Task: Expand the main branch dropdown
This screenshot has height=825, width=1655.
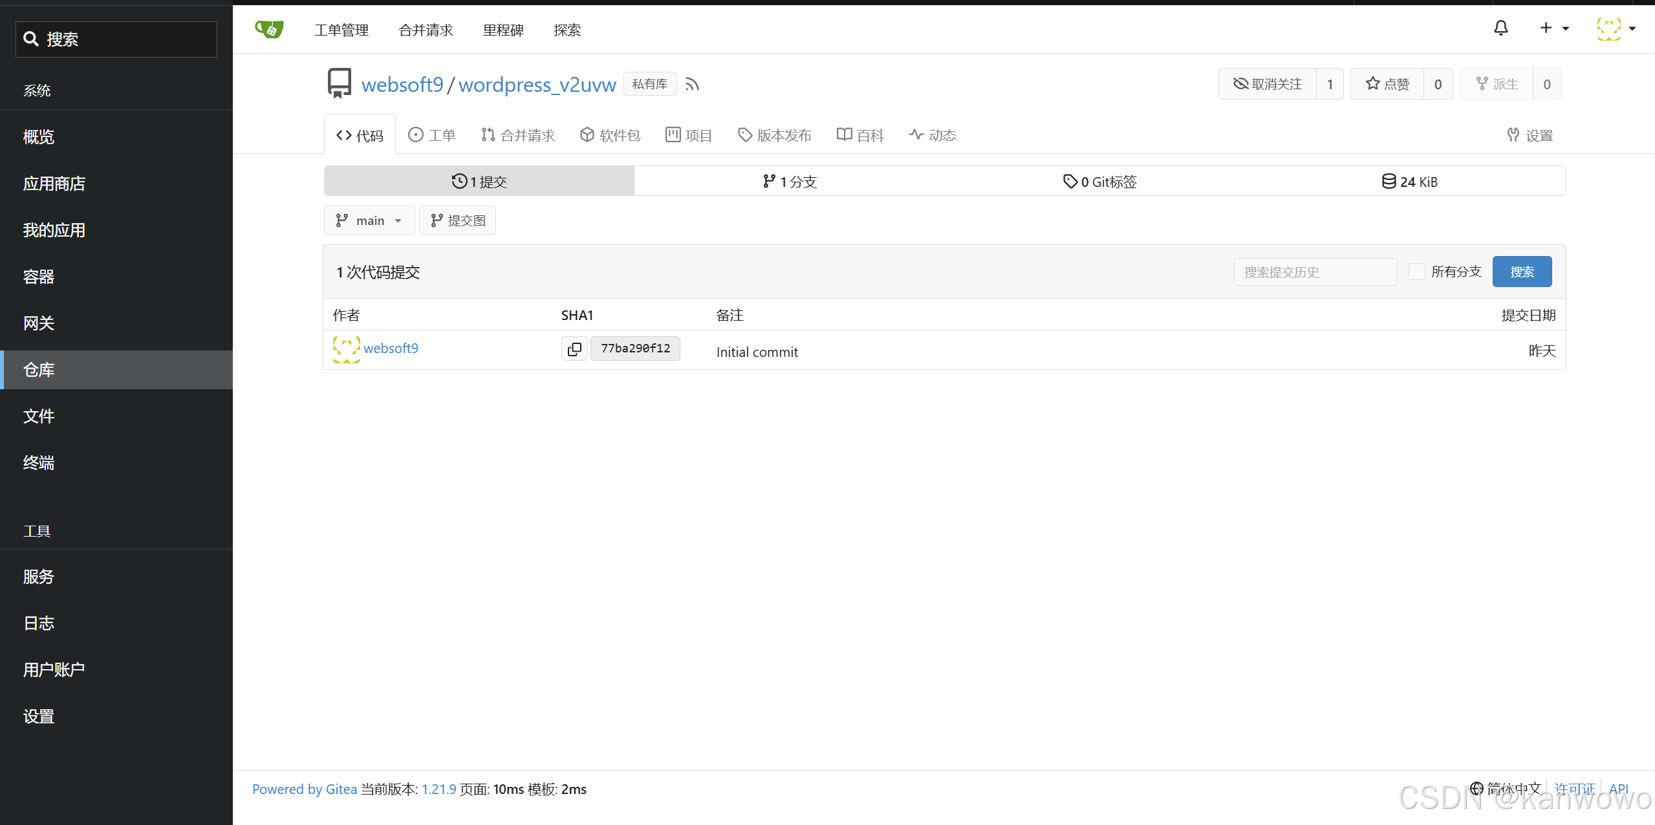Action: pos(369,220)
